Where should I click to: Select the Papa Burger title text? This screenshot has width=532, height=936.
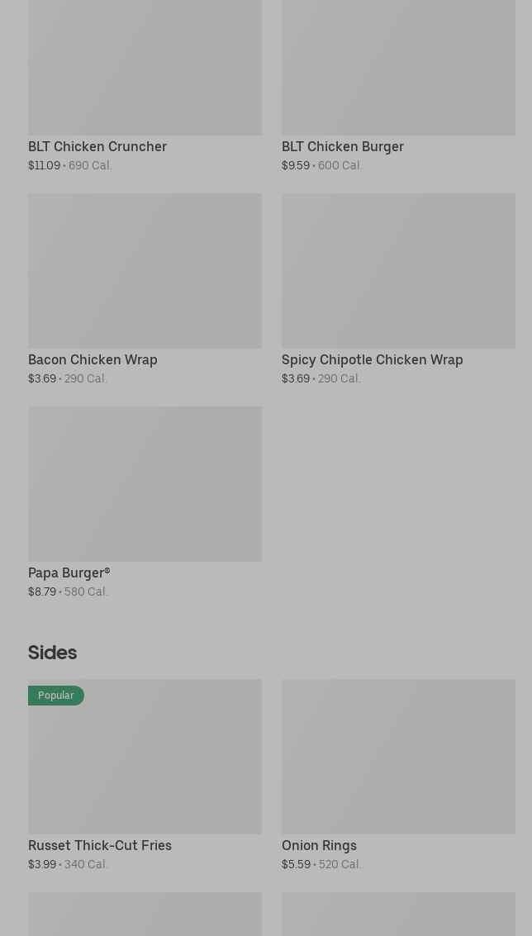tap(69, 573)
